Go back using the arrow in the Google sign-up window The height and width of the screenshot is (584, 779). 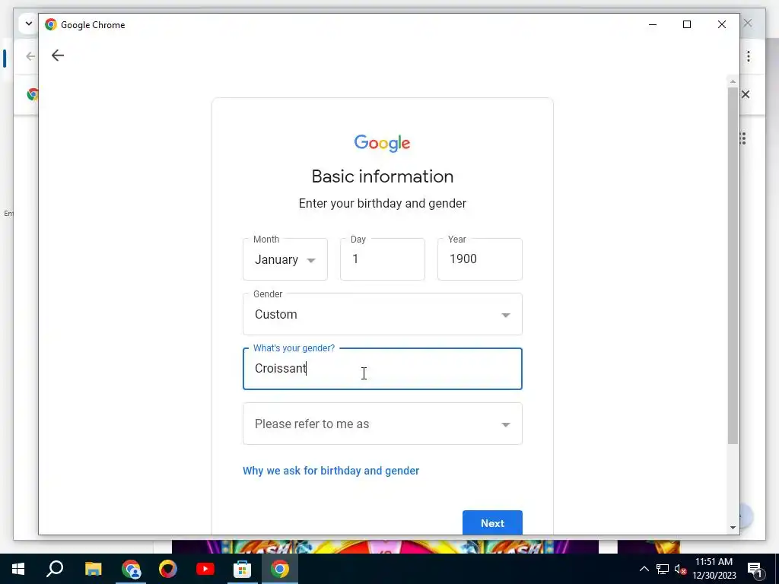coord(58,56)
